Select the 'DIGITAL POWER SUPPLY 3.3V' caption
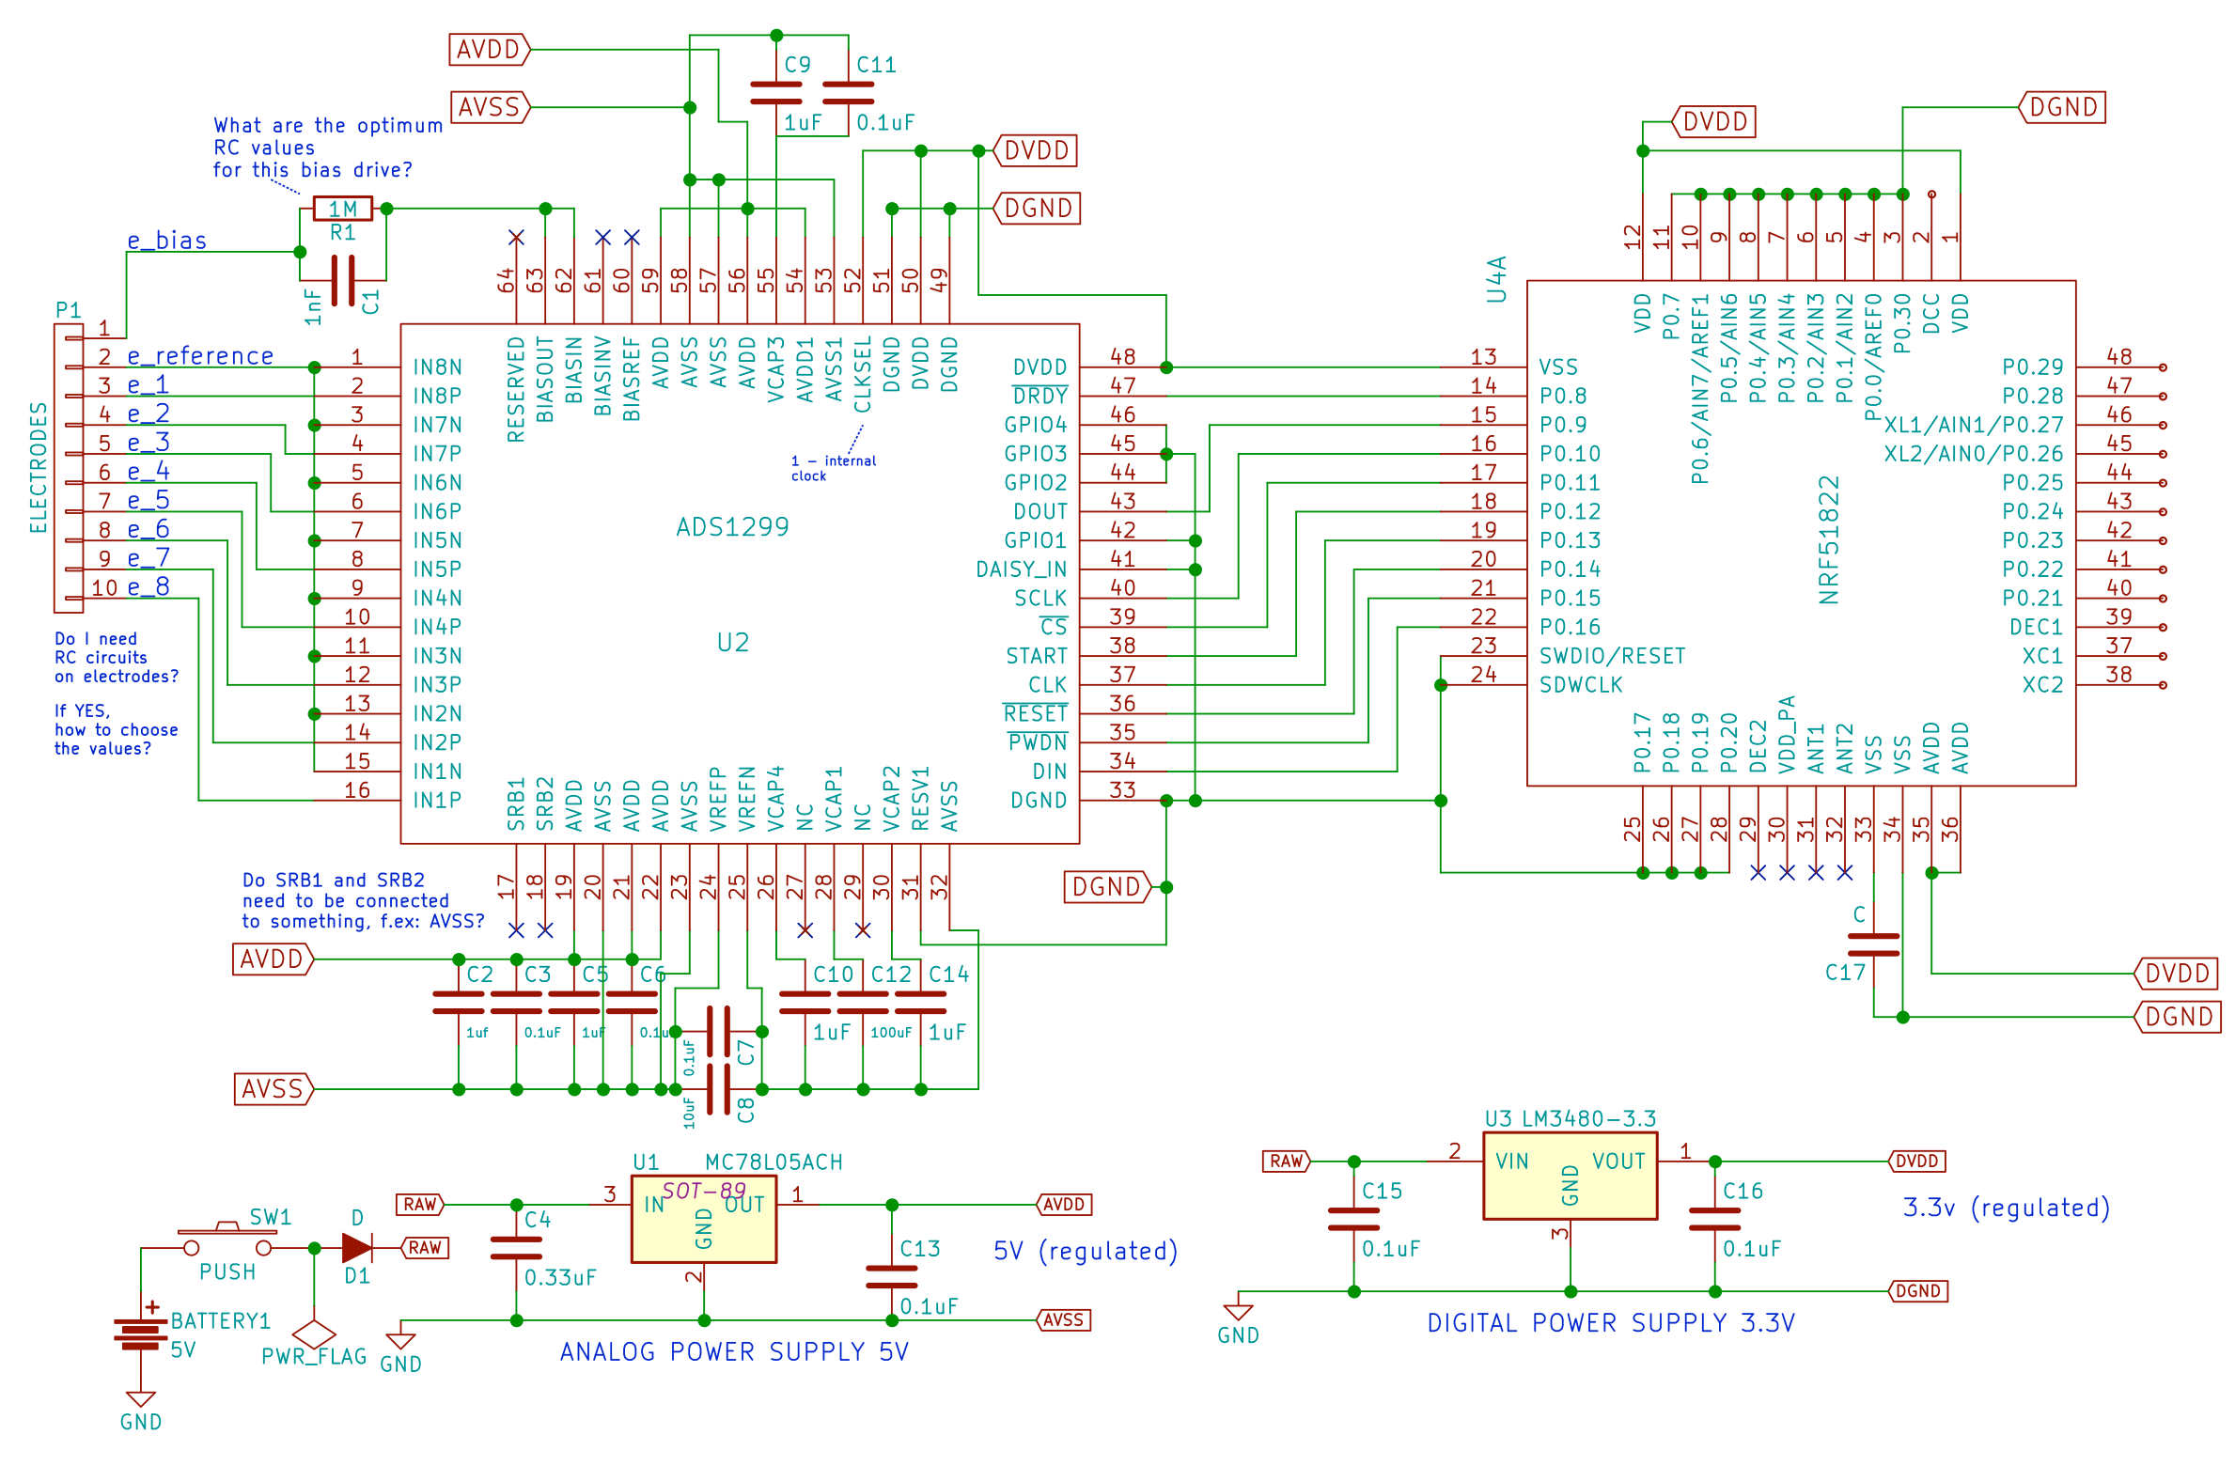The image size is (2235, 1466). [1610, 1323]
